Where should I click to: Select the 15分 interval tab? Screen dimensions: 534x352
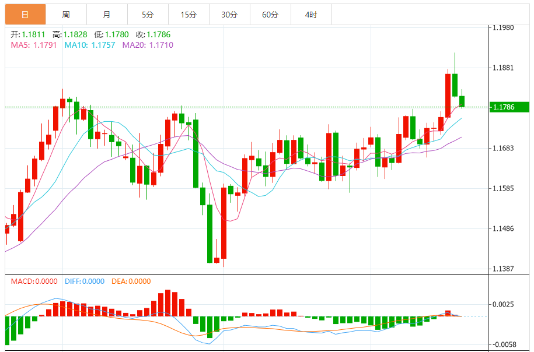pyautogui.click(x=189, y=15)
